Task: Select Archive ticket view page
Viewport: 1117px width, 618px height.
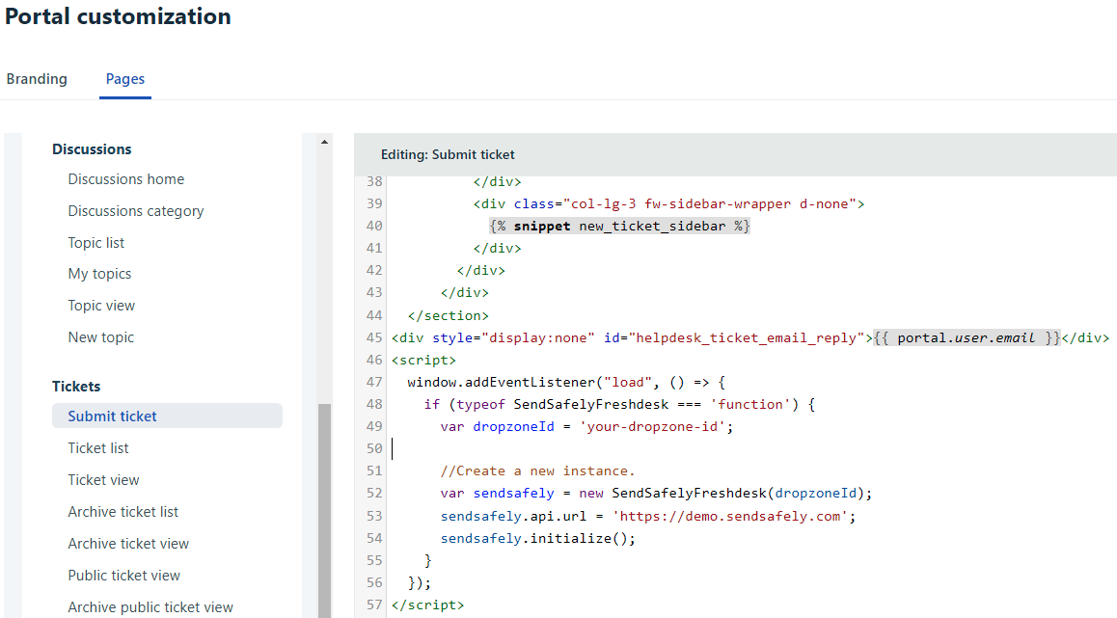Action: [128, 544]
